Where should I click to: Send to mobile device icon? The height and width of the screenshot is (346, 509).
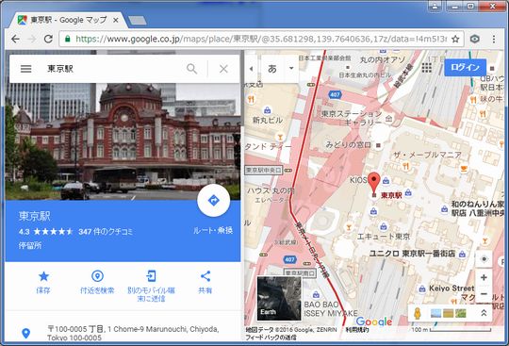(x=151, y=276)
